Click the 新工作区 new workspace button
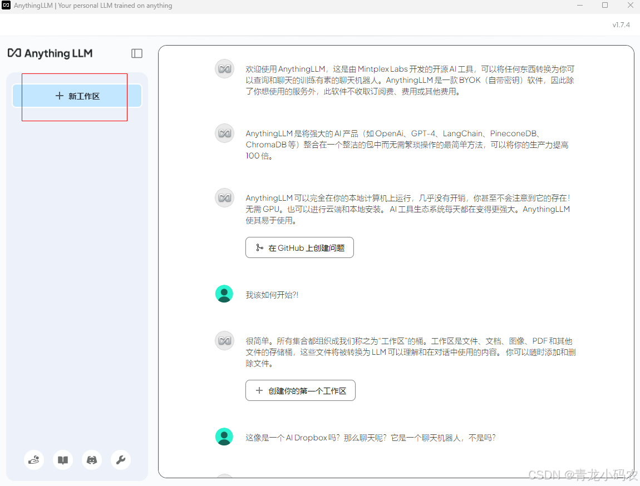This screenshot has width=640, height=486. coord(77,96)
